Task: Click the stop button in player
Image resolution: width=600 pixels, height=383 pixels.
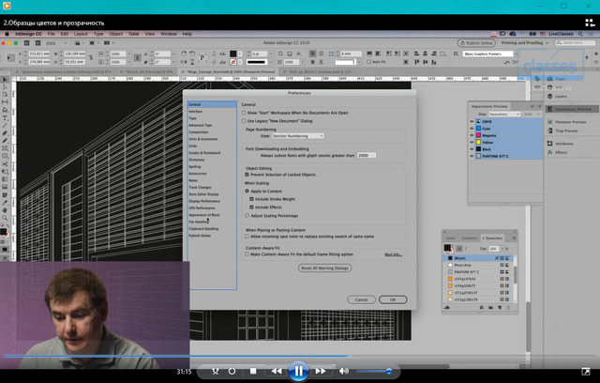Action: pyautogui.click(x=252, y=372)
